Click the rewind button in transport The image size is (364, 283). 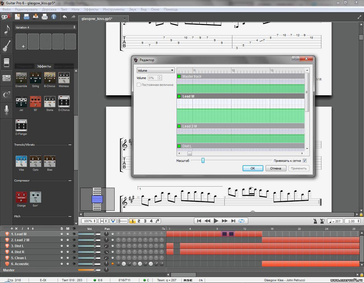coord(207,221)
